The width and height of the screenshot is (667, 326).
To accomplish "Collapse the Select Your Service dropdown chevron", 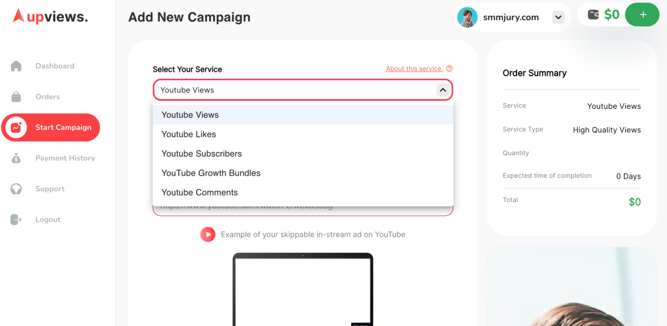I will 443,90.
